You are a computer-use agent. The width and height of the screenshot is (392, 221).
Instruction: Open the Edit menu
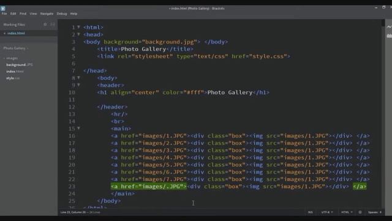(13, 14)
